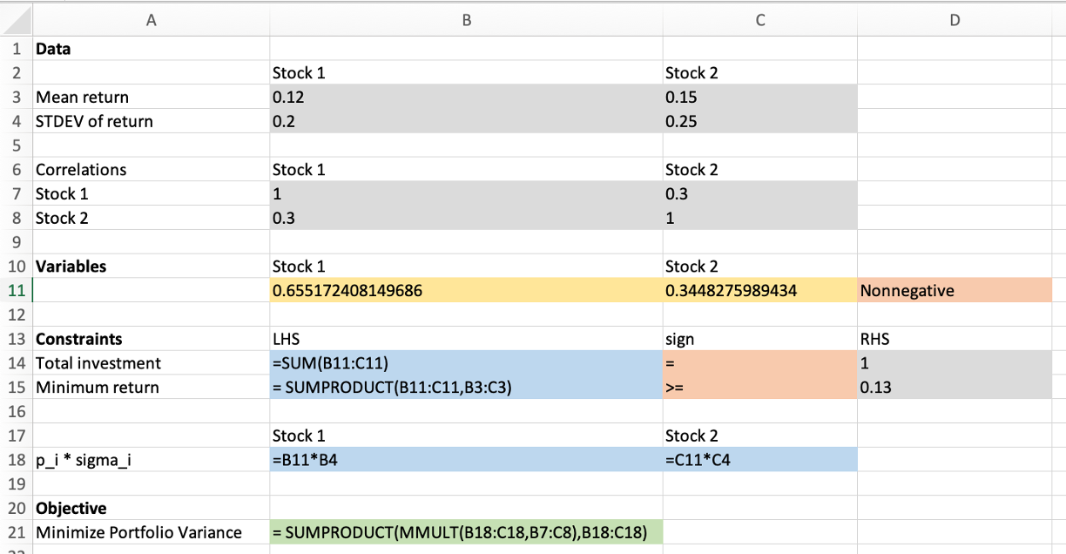
Task: Click the Stock 2 weight cell in row 11
Action: [x=749, y=290]
